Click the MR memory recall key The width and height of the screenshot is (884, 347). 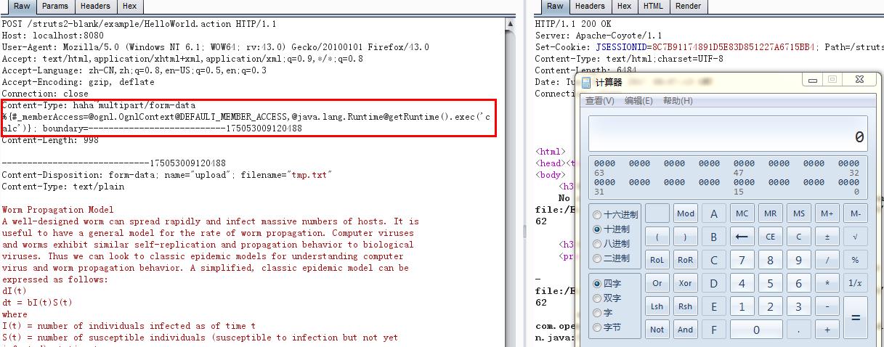pyautogui.click(x=770, y=213)
